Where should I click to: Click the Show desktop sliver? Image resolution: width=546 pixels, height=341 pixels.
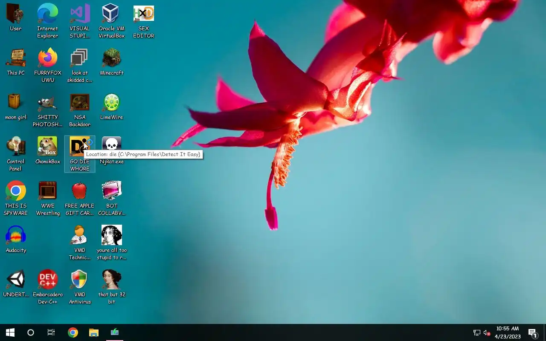pyautogui.click(x=545, y=332)
